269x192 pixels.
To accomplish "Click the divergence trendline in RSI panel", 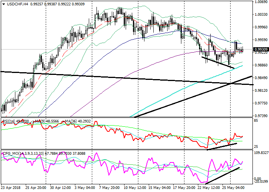I will tap(222, 146).
